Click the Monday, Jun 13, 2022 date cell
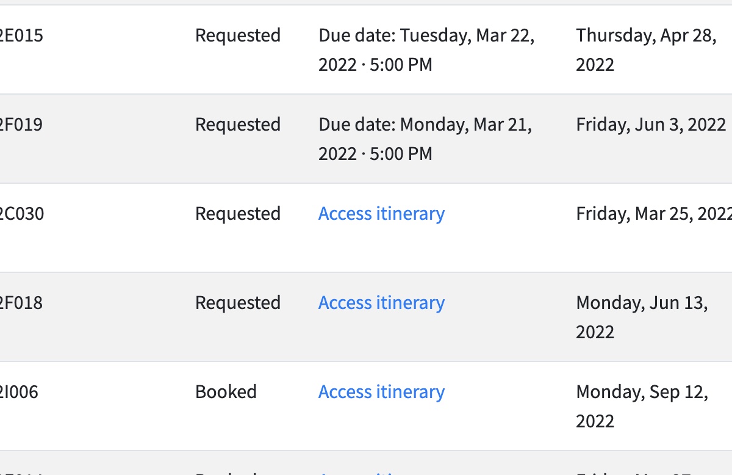The height and width of the screenshot is (475, 732). pos(642,317)
